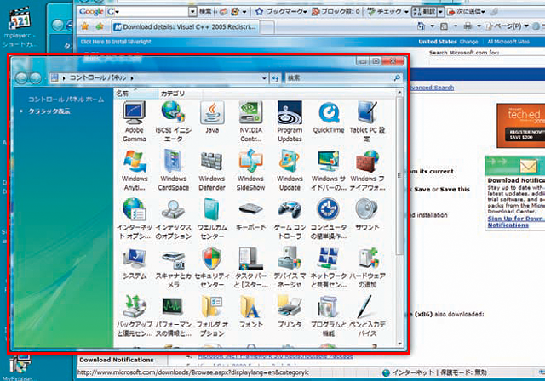This screenshot has height=381, width=545.
Task: Click the Control Panel vertical scrollbar thumb
Action: pyautogui.click(x=399, y=175)
